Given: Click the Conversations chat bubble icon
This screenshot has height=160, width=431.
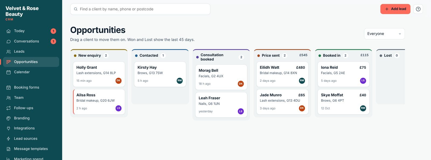Looking at the screenshot, I should (9, 41).
